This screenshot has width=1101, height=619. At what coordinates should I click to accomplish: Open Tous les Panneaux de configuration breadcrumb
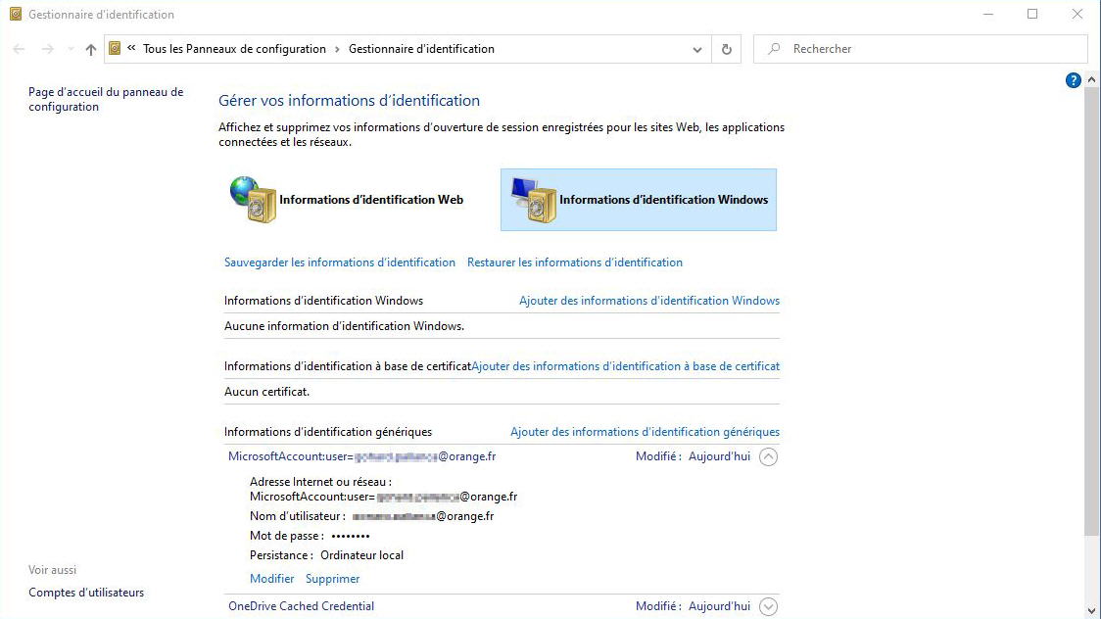click(x=234, y=48)
